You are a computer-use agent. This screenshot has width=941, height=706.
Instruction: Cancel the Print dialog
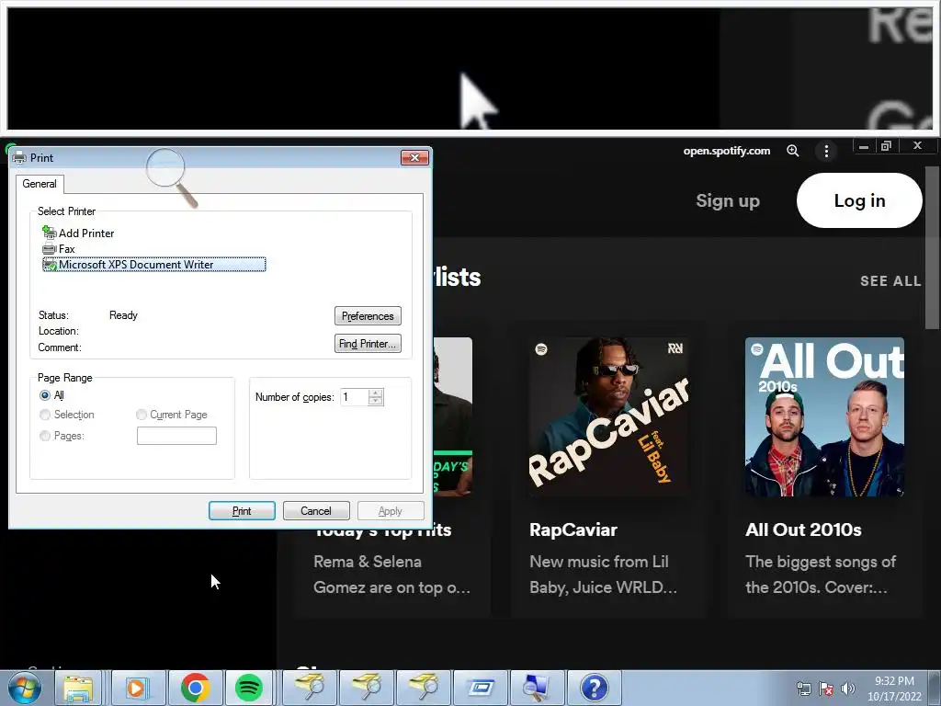[316, 511]
